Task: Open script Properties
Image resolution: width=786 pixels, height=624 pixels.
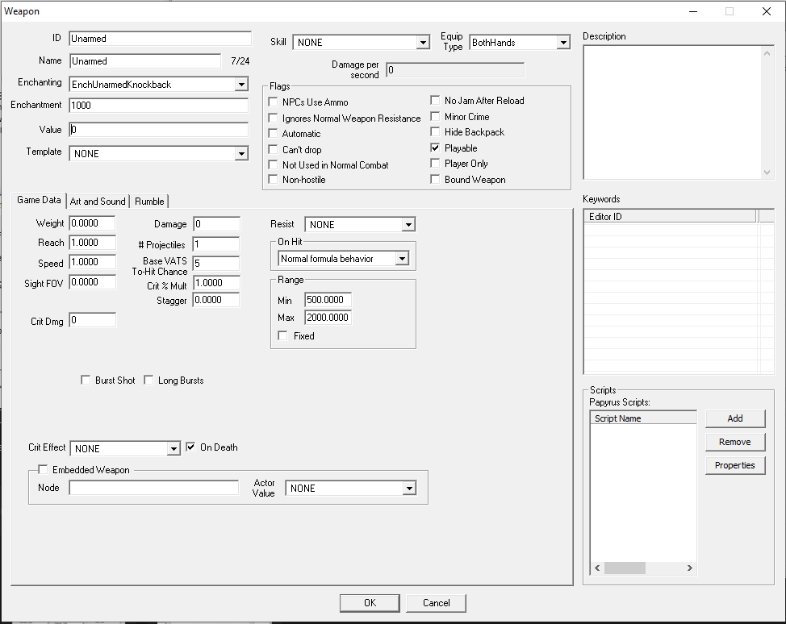Action: 735,465
